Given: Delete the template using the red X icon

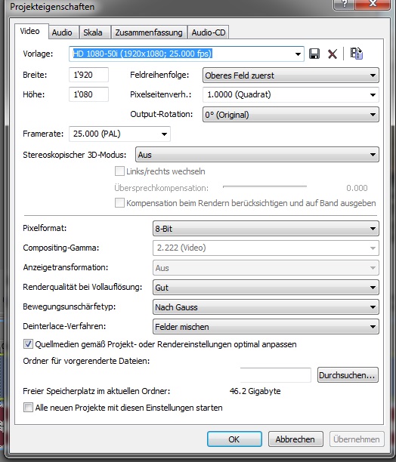Looking at the screenshot, I should pos(333,54).
